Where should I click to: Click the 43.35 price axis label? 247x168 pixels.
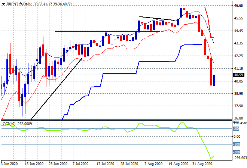(x=238, y=43)
